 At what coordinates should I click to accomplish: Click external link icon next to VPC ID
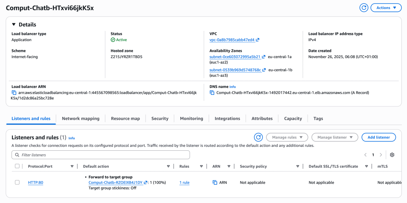point(258,40)
